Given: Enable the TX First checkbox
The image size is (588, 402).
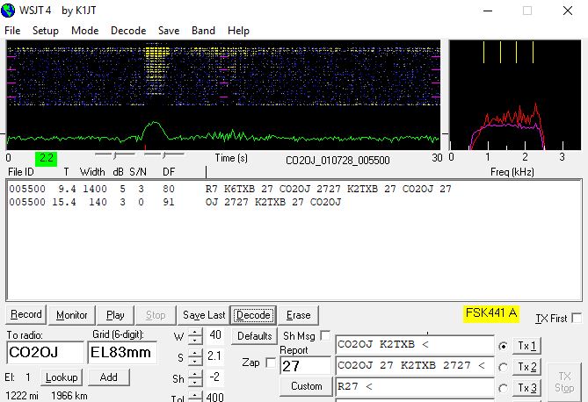Looking at the screenshot, I should pyautogui.click(x=577, y=318).
